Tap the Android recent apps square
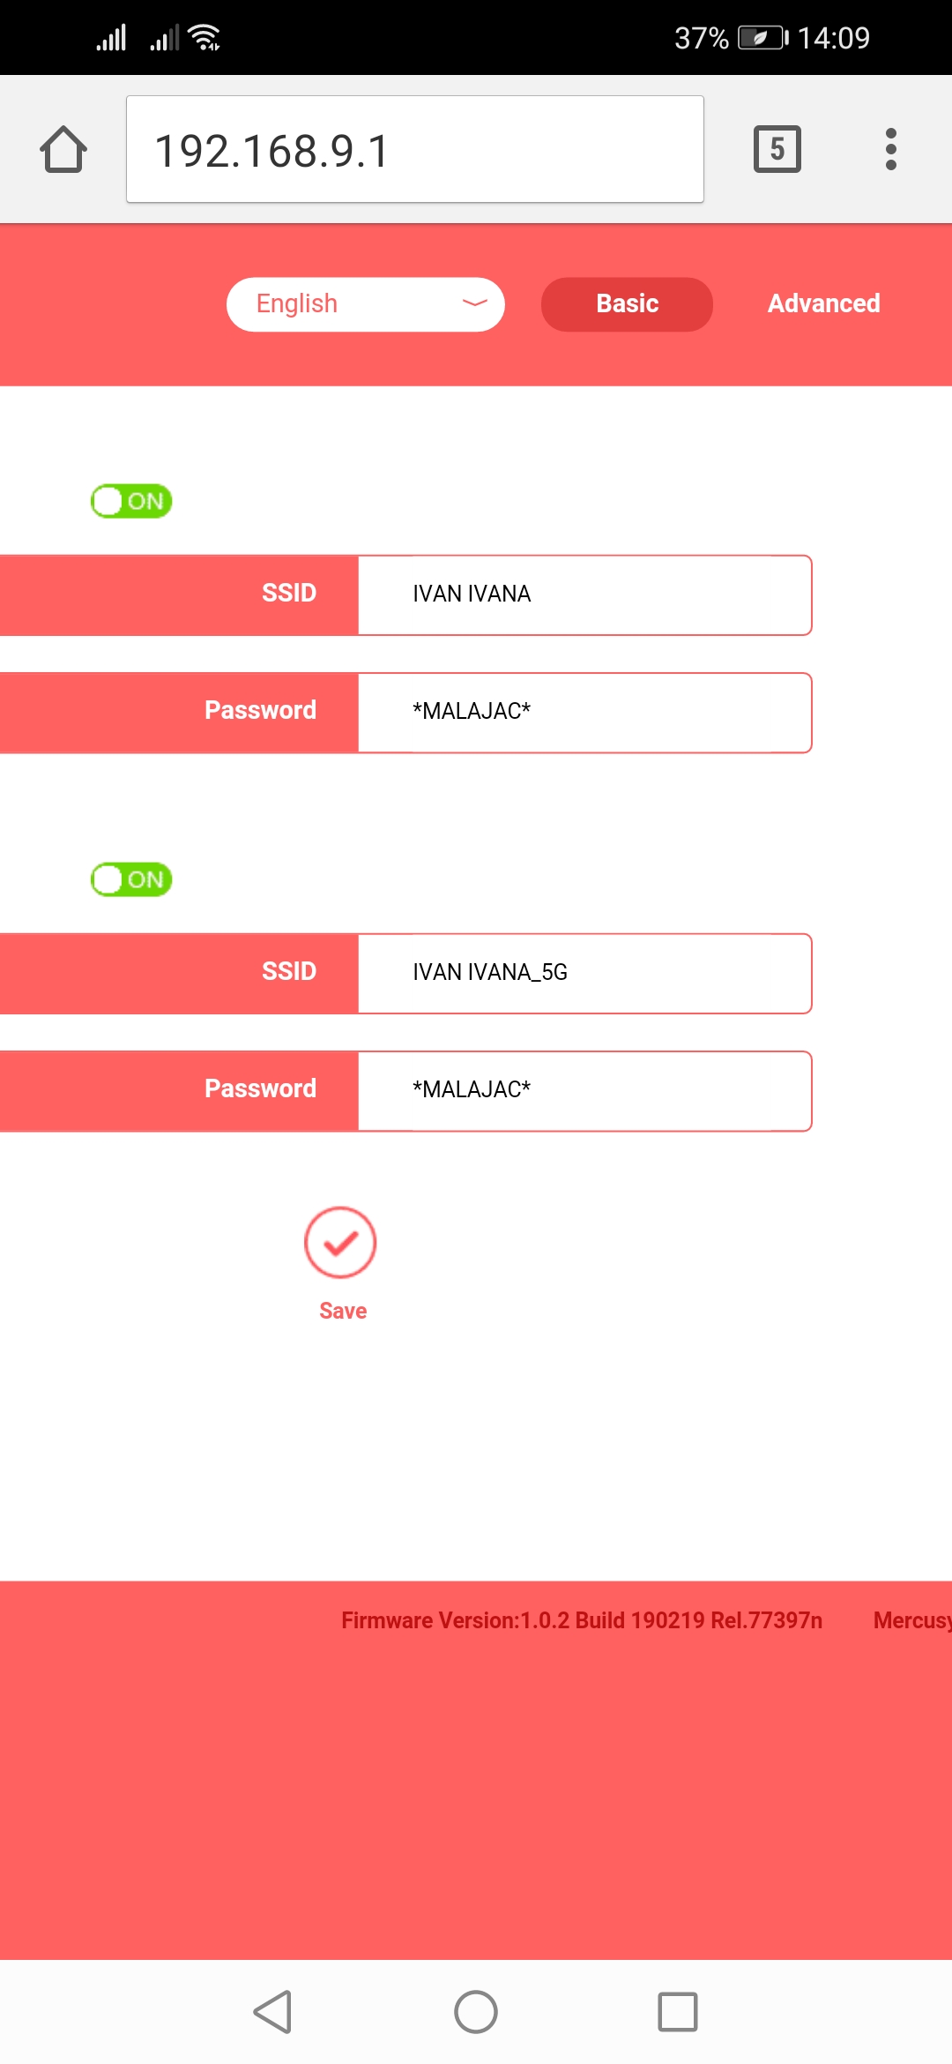The height and width of the screenshot is (2064, 952). click(677, 2012)
